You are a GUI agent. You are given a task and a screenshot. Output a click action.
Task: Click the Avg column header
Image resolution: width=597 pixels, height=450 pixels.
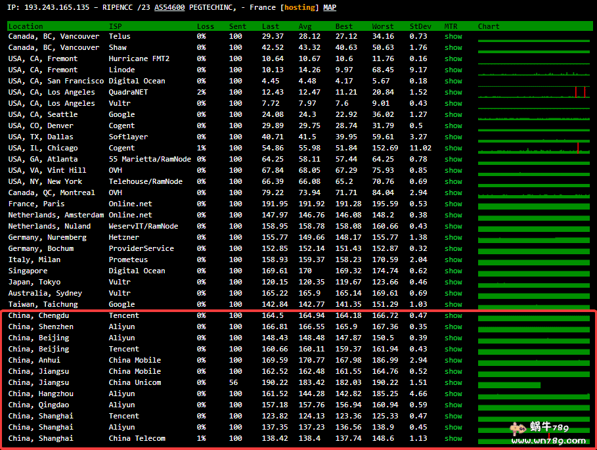[x=305, y=26]
